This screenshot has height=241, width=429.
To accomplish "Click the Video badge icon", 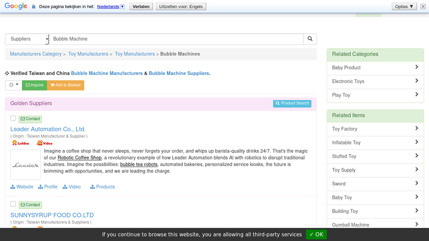I will pos(45,143).
